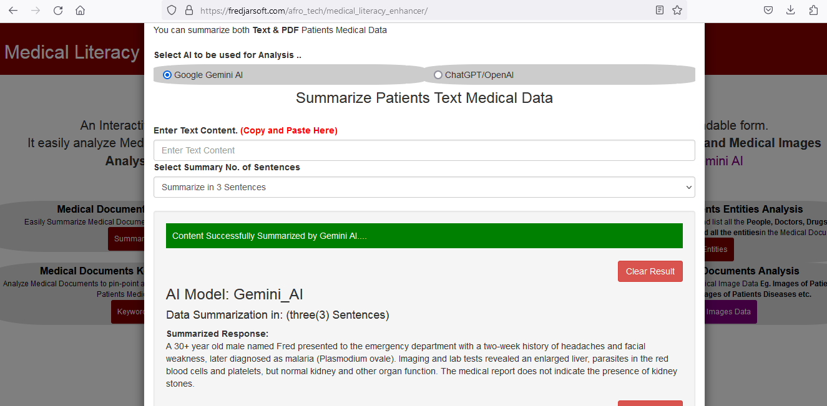Screen dimensions: 827x406
Task: Toggle reader view icon in address bar
Action: [x=660, y=11]
